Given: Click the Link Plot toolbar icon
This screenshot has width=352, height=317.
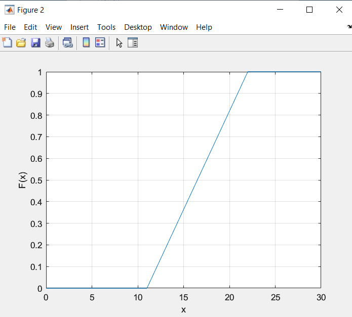Looking at the screenshot, I should coord(68,42).
